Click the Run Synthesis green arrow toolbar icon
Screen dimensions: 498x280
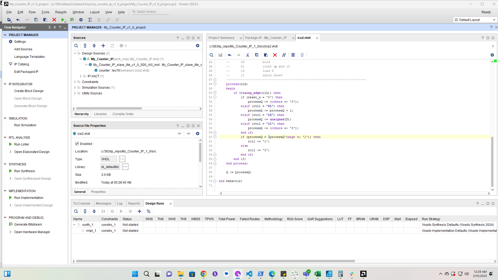coord(63,20)
